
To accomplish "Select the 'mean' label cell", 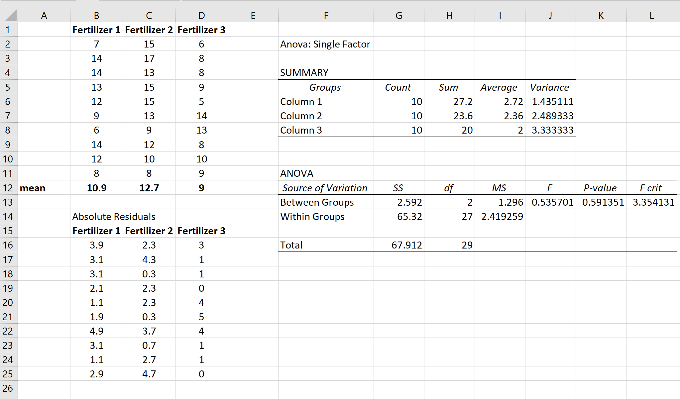I will pos(32,188).
